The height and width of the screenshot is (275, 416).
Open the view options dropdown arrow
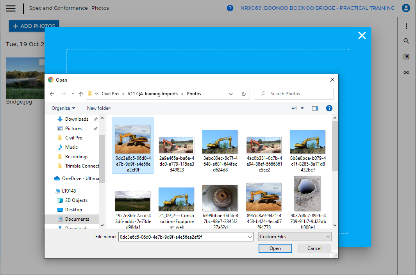click(x=302, y=108)
